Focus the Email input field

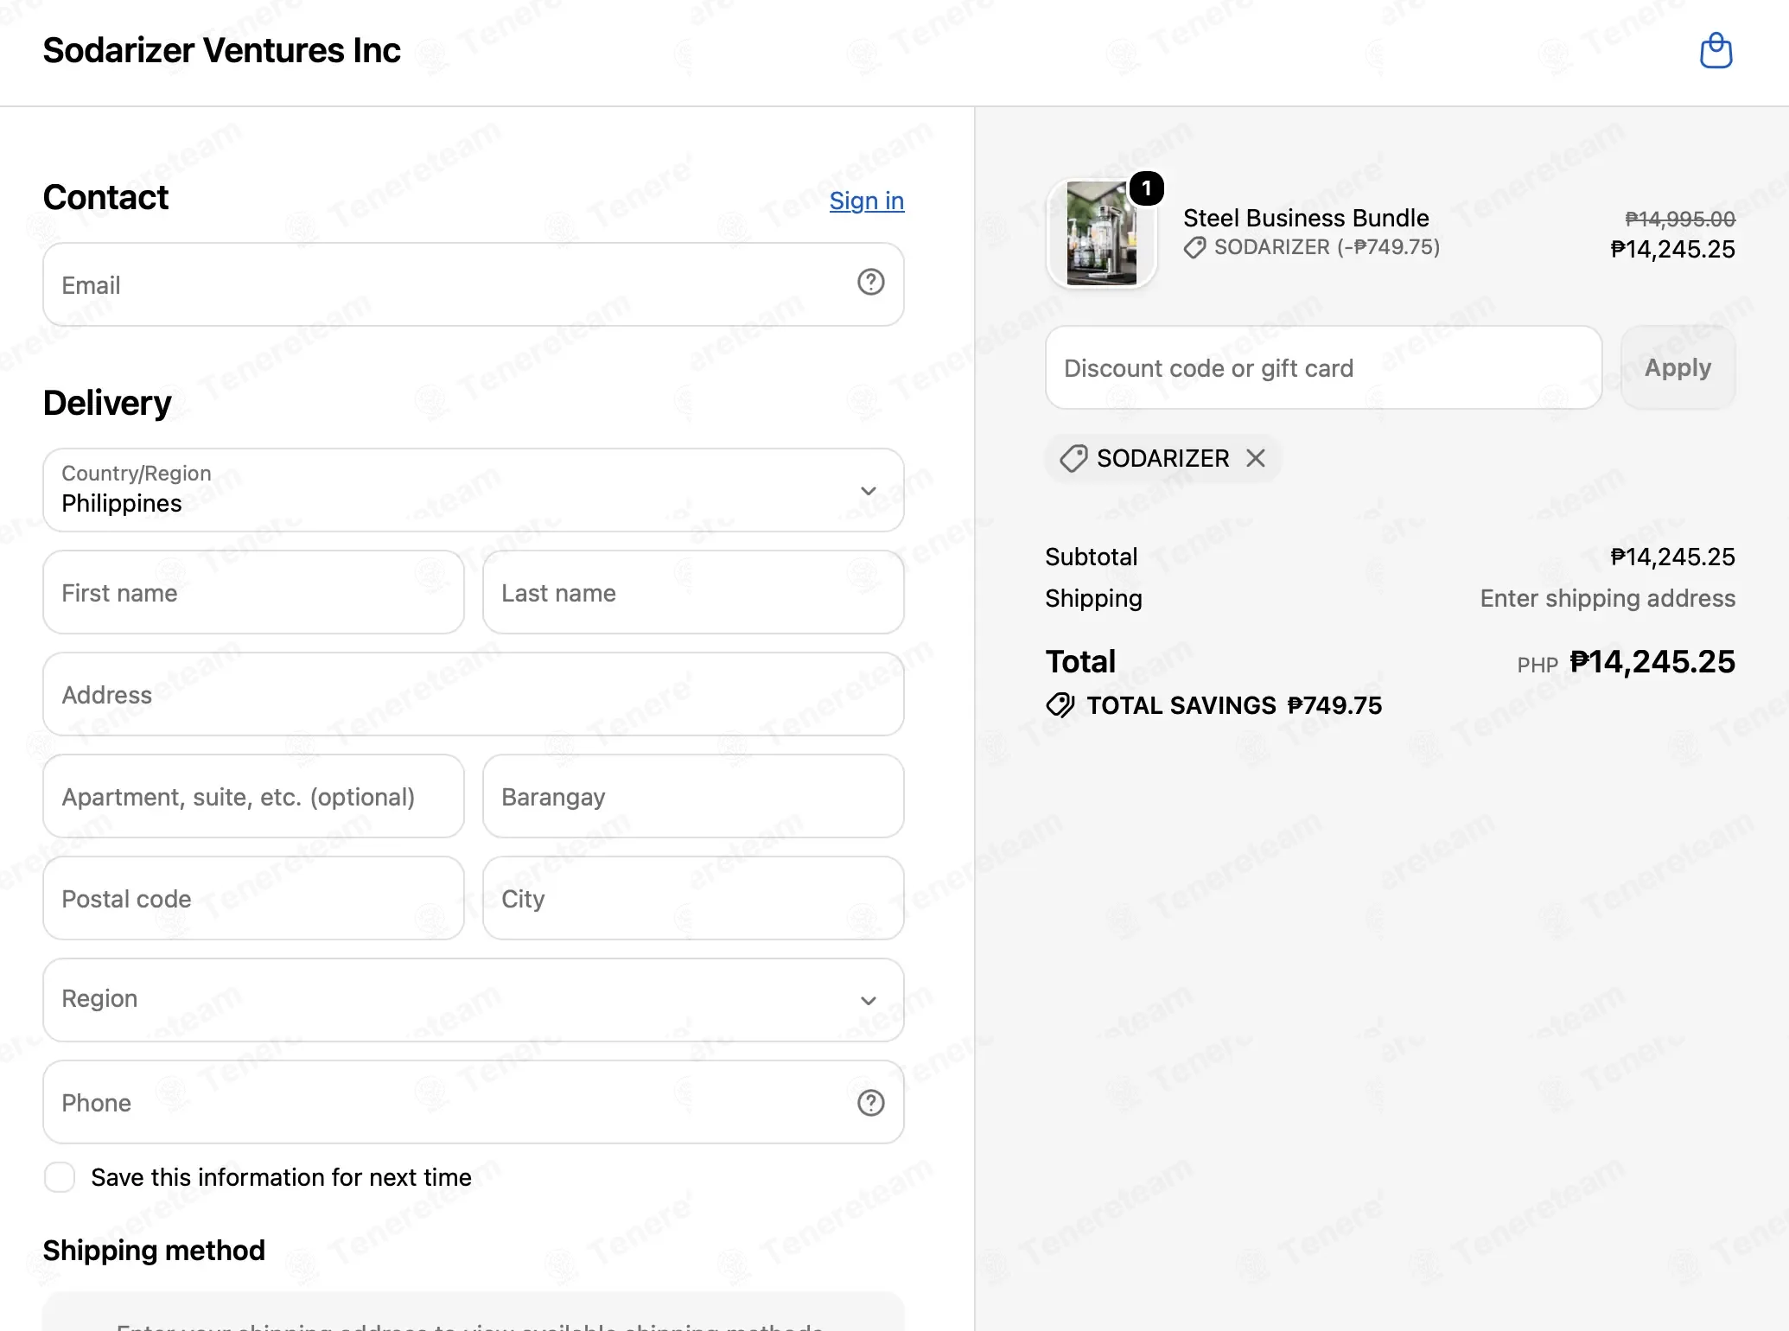pos(474,284)
